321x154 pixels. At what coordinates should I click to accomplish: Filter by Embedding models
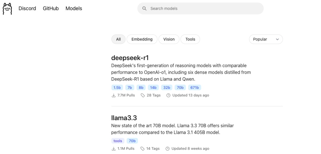coord(142,39)
